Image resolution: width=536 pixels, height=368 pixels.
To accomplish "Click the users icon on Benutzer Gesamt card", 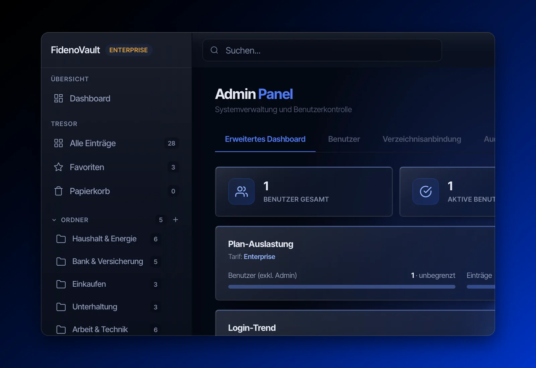I will [x=242, y=191].
